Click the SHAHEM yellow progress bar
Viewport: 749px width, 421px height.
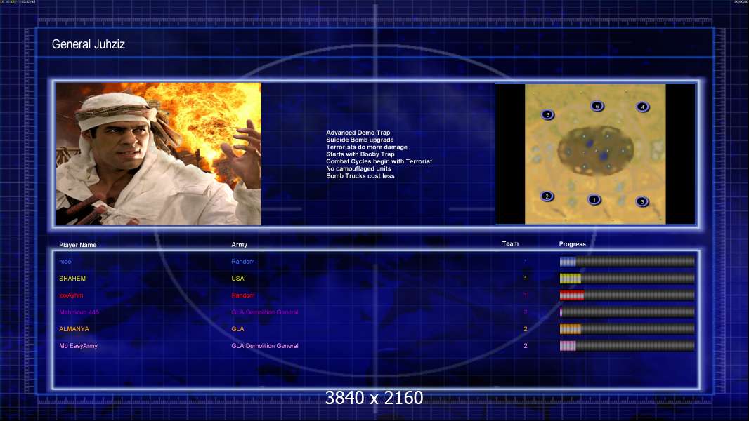tap(627, 279)
